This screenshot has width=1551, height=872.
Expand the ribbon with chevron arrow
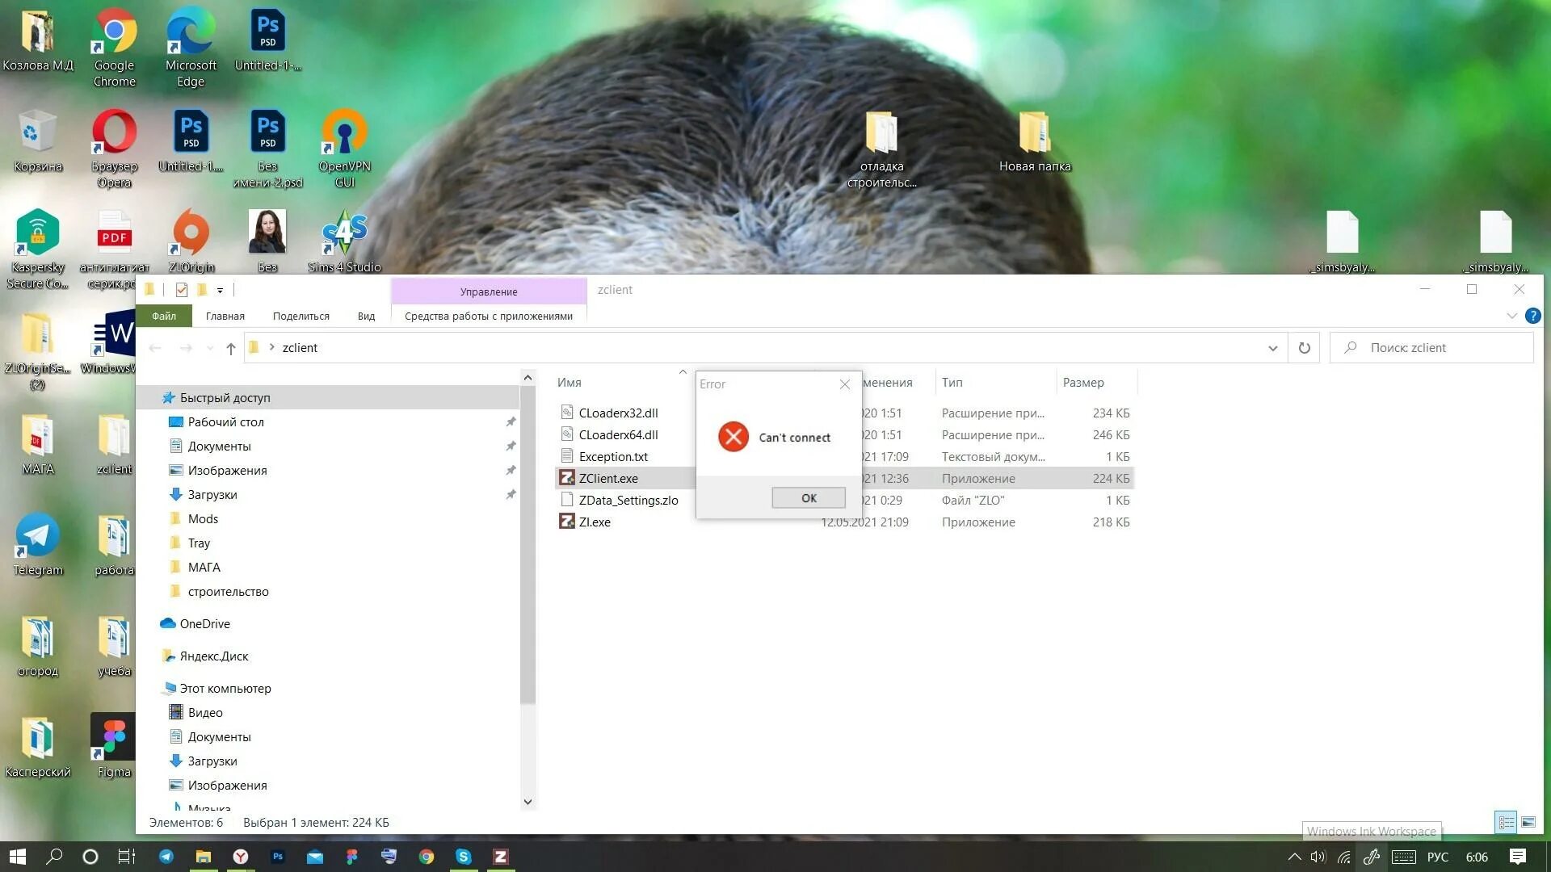pyautogui.click(x=1511, y=316)
